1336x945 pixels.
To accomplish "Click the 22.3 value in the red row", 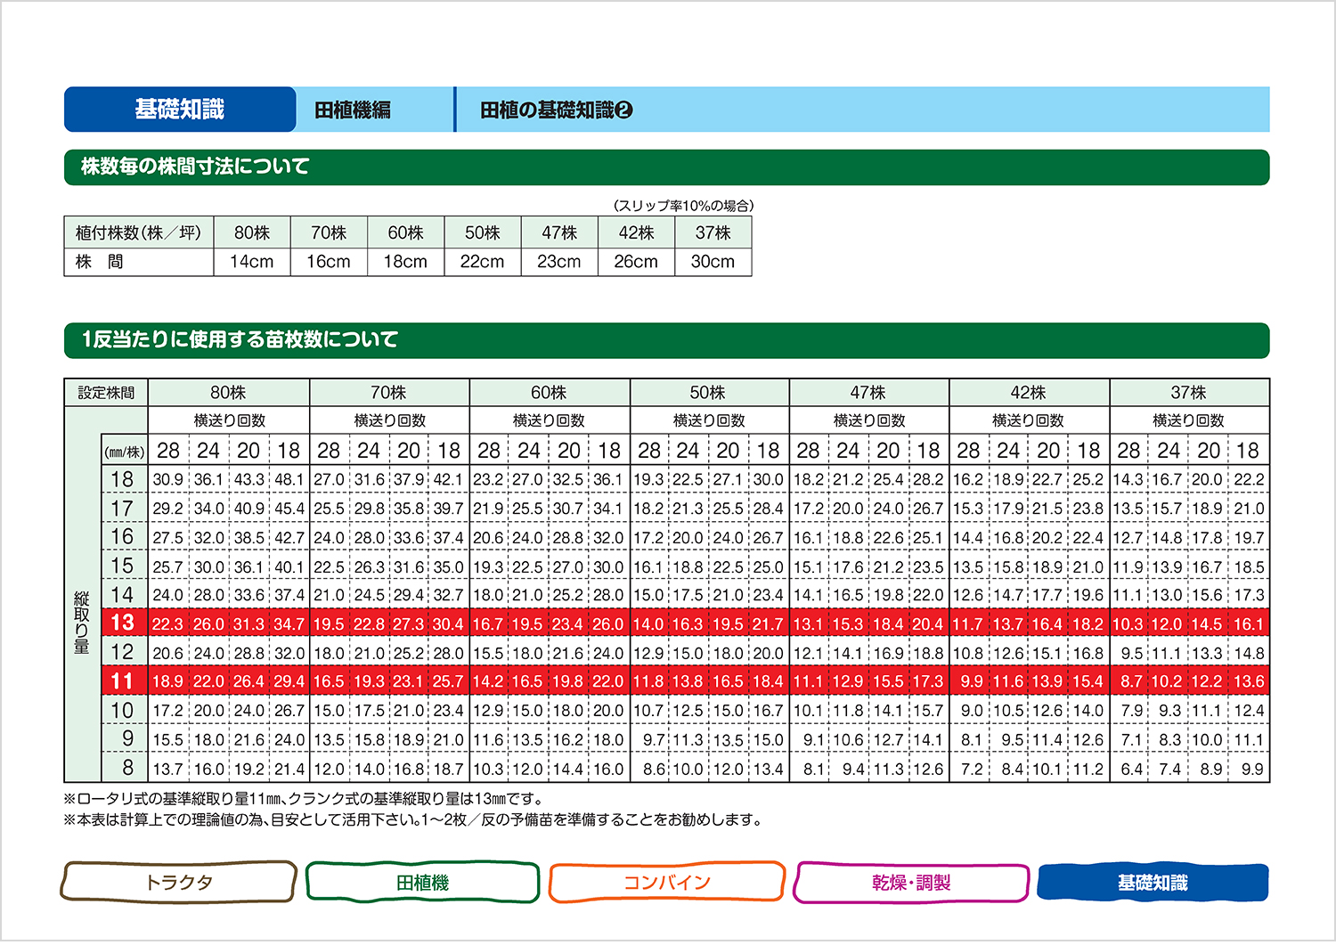I will (167, 623).
